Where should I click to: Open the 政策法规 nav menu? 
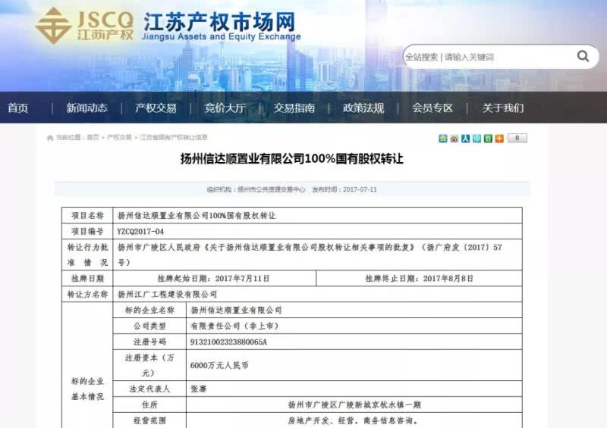[x=363, y=108]
